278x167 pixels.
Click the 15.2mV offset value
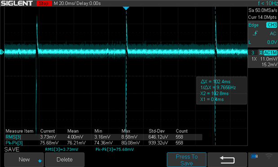269,64
